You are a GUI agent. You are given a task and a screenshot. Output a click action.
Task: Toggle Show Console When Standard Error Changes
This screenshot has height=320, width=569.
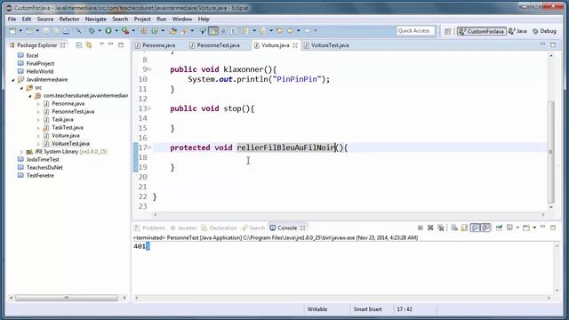coord(485,228)
